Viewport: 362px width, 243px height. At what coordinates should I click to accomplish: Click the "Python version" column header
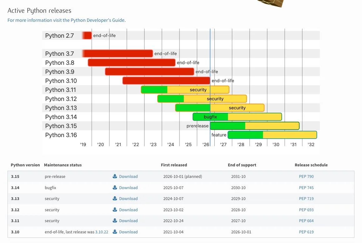click(25, 165)
